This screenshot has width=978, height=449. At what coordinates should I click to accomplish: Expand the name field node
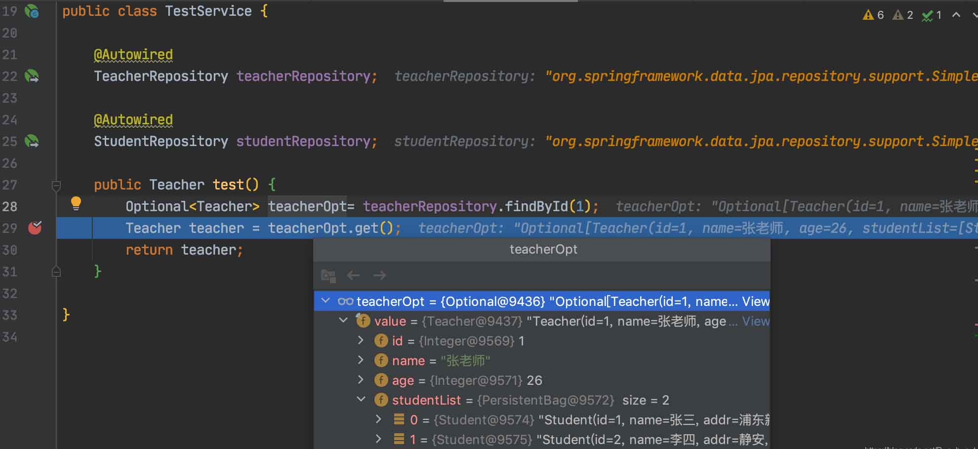[361, 360]
